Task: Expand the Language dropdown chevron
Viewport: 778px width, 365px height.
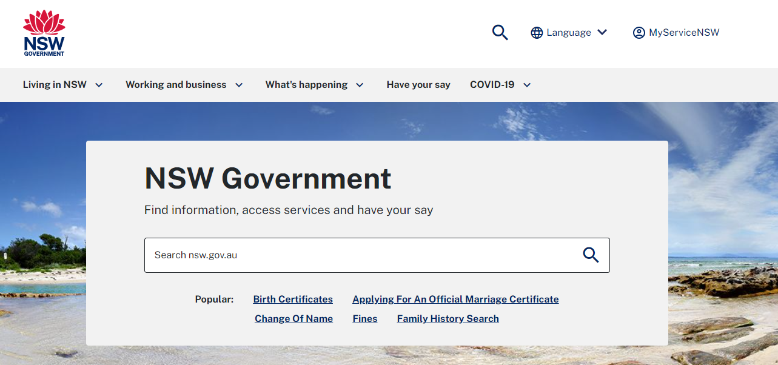Action: [602, 33]
